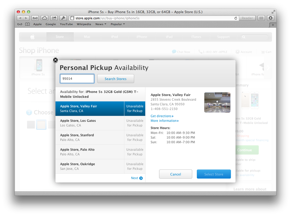The height and width of the screenshot is (216, 291).
Task: Reload the page with refresh icon
Action: pyautogui.click(x=236, y=18)
